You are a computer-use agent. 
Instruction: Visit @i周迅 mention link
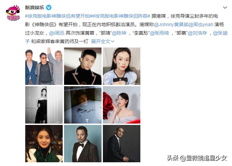[57, 33]
